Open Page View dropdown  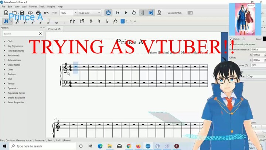pos(89,13)
